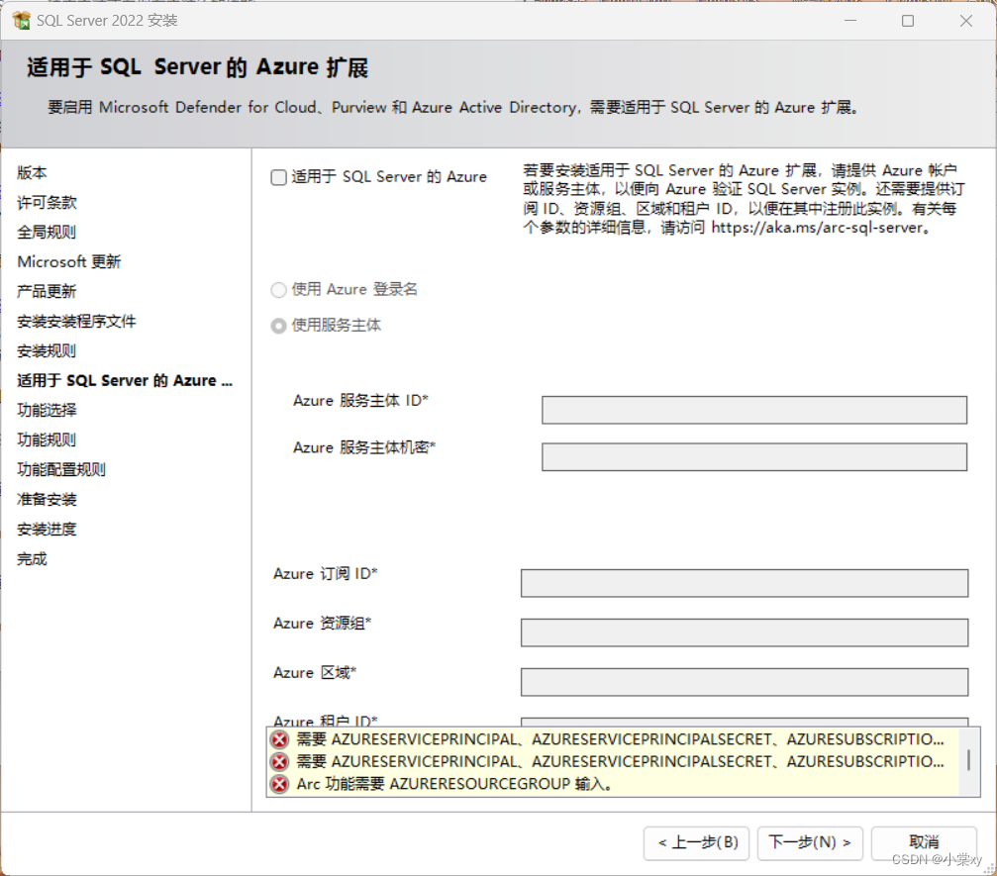This screenshot has height=876, width=997.
Task: Select the 完成 step in the sidebar
Action: tap(32, 559)
